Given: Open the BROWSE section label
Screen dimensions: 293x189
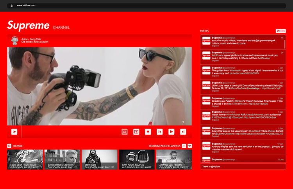Looking at the screenshot, I should click(x=18, y=146).
